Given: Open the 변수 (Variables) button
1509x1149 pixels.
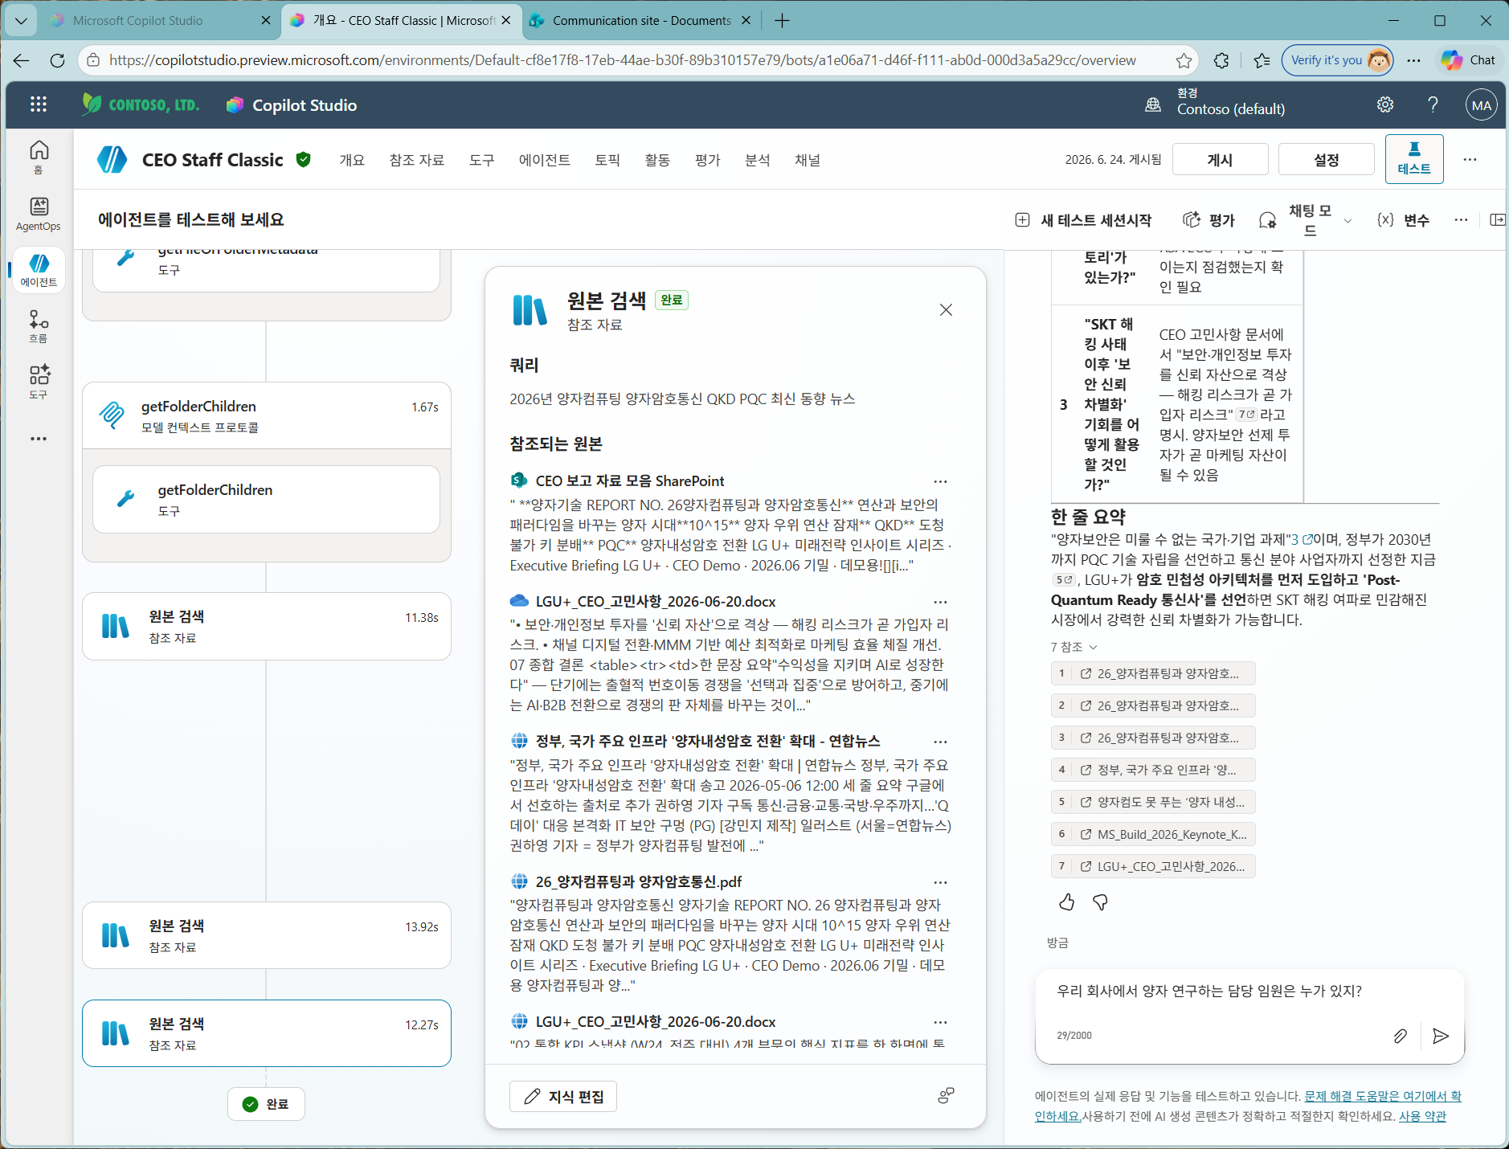Looking at the screenshot, I should coord(1404,220).
